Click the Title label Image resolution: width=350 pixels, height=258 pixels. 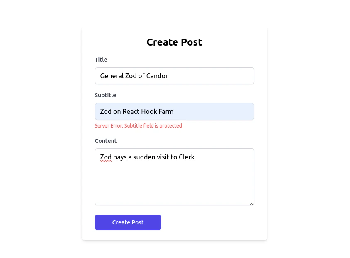[101, 60]
